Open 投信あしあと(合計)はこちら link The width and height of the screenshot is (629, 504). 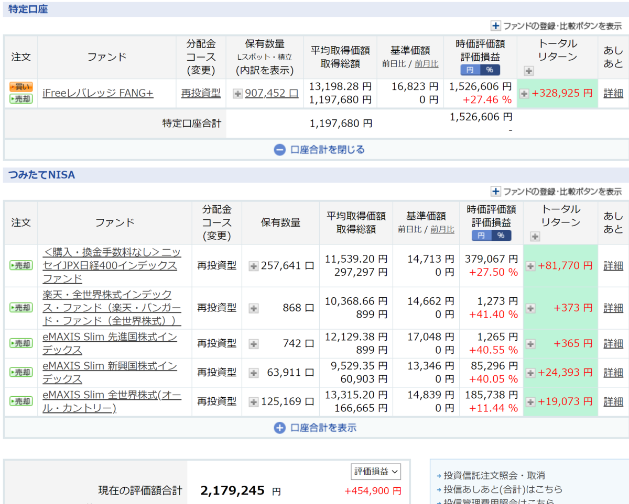point(503,489)
